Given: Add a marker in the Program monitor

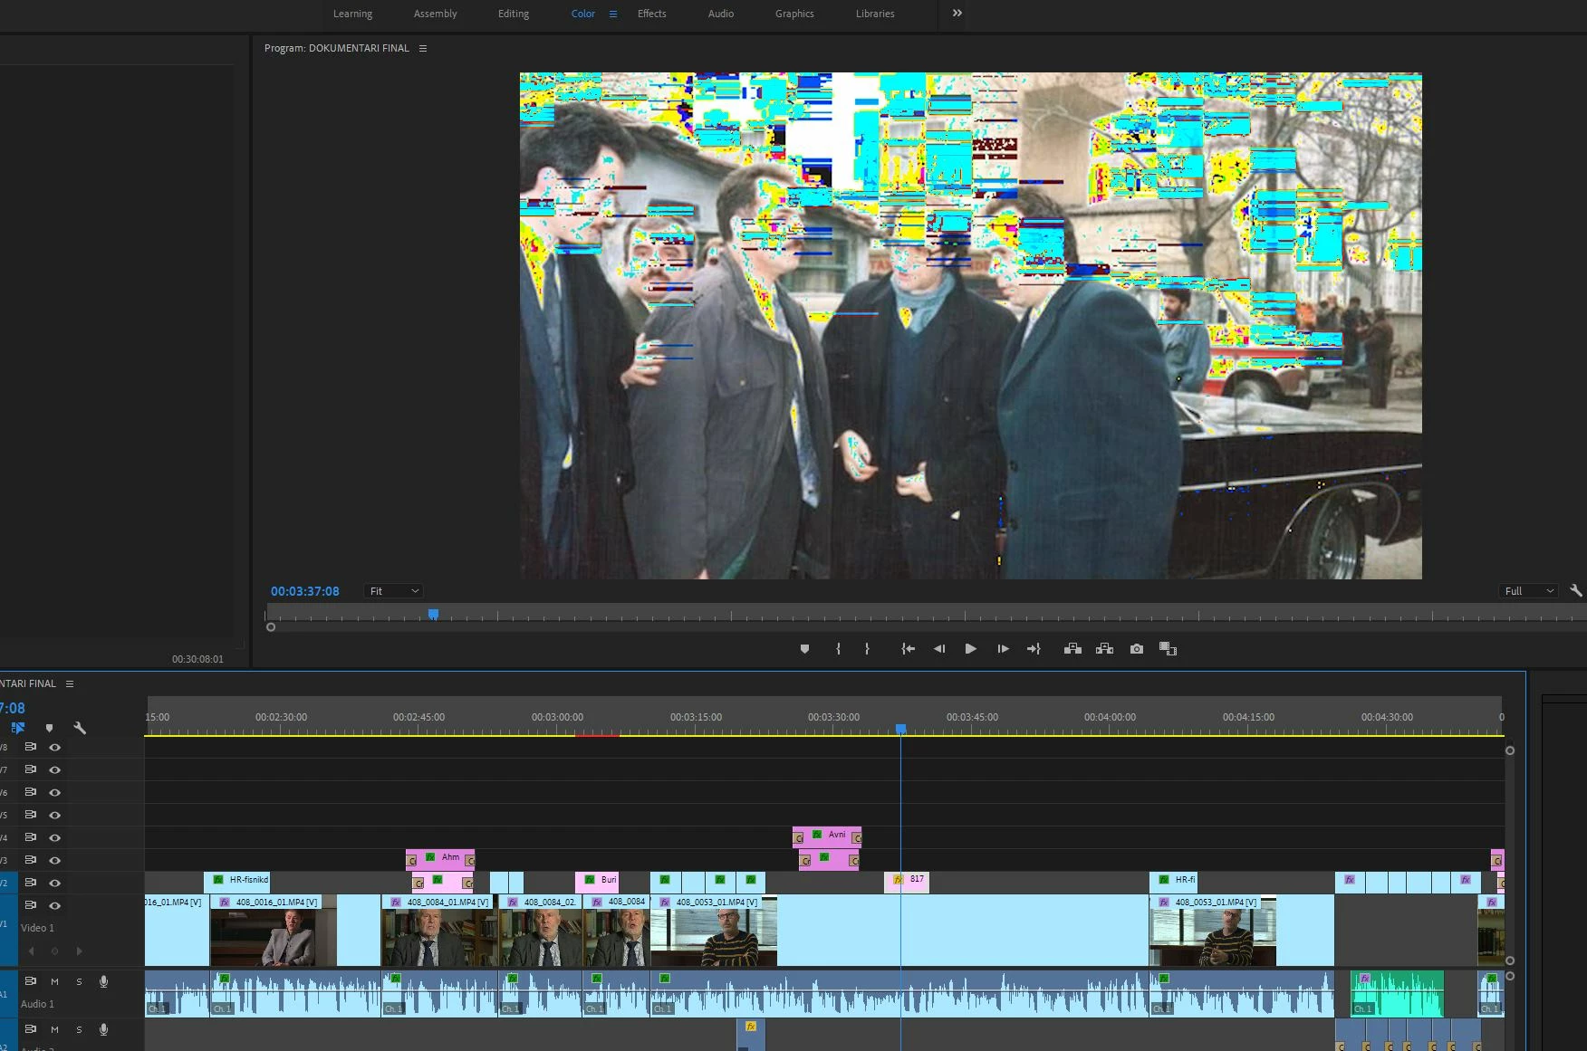Looking at the screenshot, I should pyautogui.click(x=804, y=649).
